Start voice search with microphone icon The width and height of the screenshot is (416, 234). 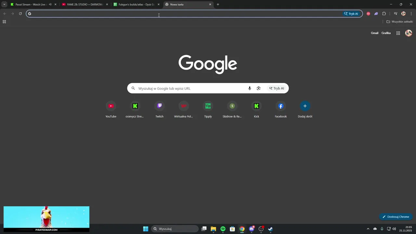(x=250, y=88)
